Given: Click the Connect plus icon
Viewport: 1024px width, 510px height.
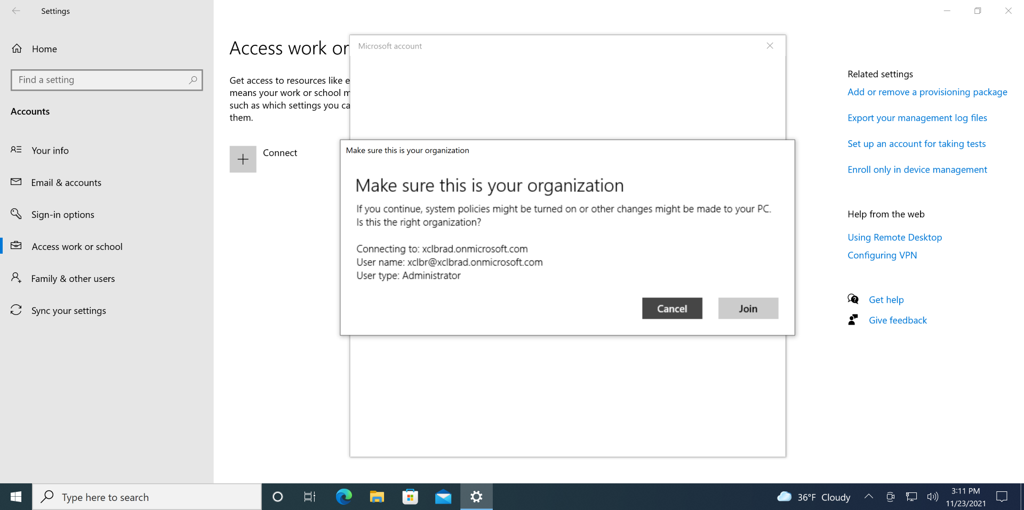Looking at the screenshot, I should click(243, 159).
